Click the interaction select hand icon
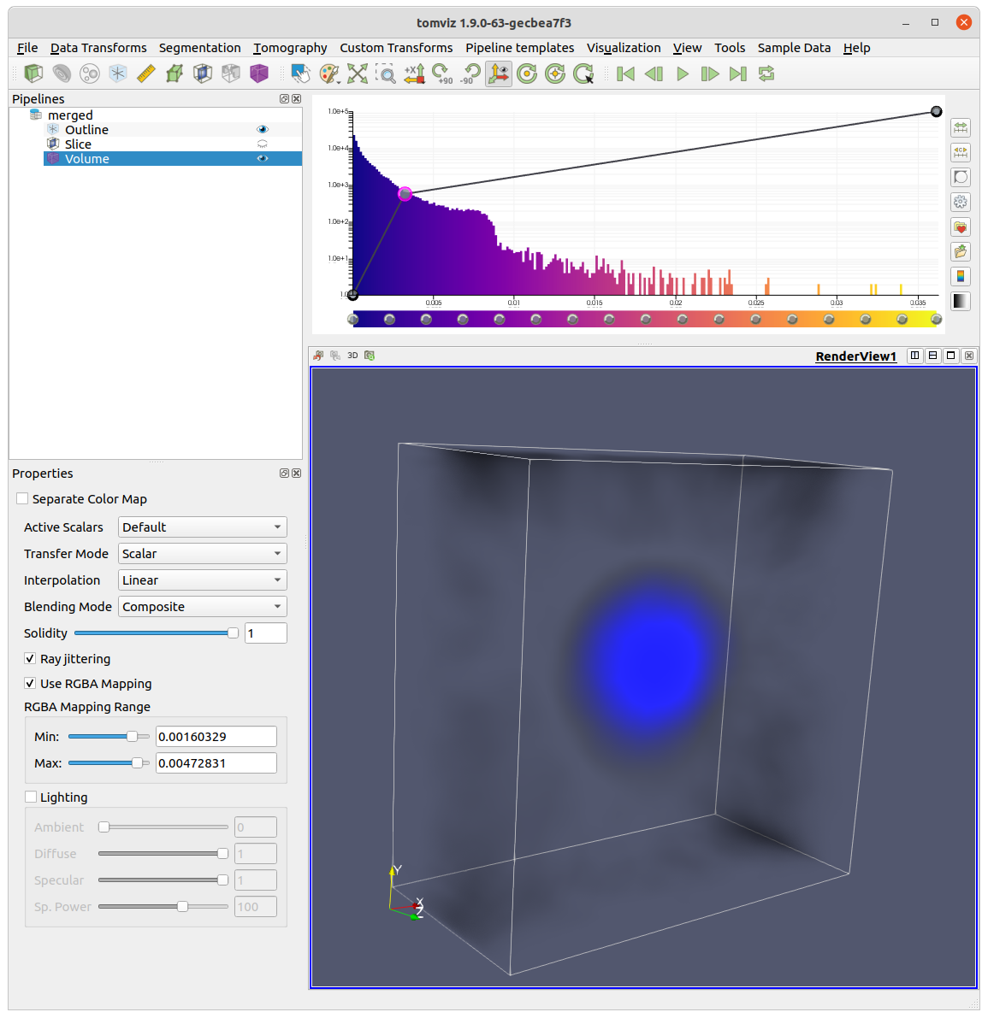This screenshot has width=988, height=1018. tap(301, 74)
